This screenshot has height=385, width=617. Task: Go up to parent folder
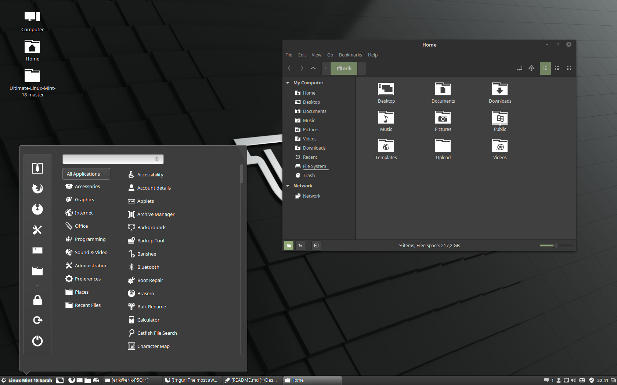tap(313, 68)
